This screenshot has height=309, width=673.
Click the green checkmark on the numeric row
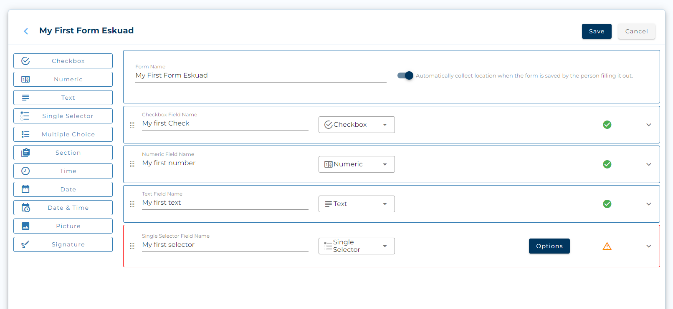pyautogui.click(x=607, y=164)
